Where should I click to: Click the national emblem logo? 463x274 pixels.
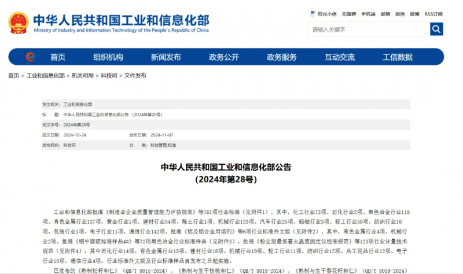click(19, 23)
